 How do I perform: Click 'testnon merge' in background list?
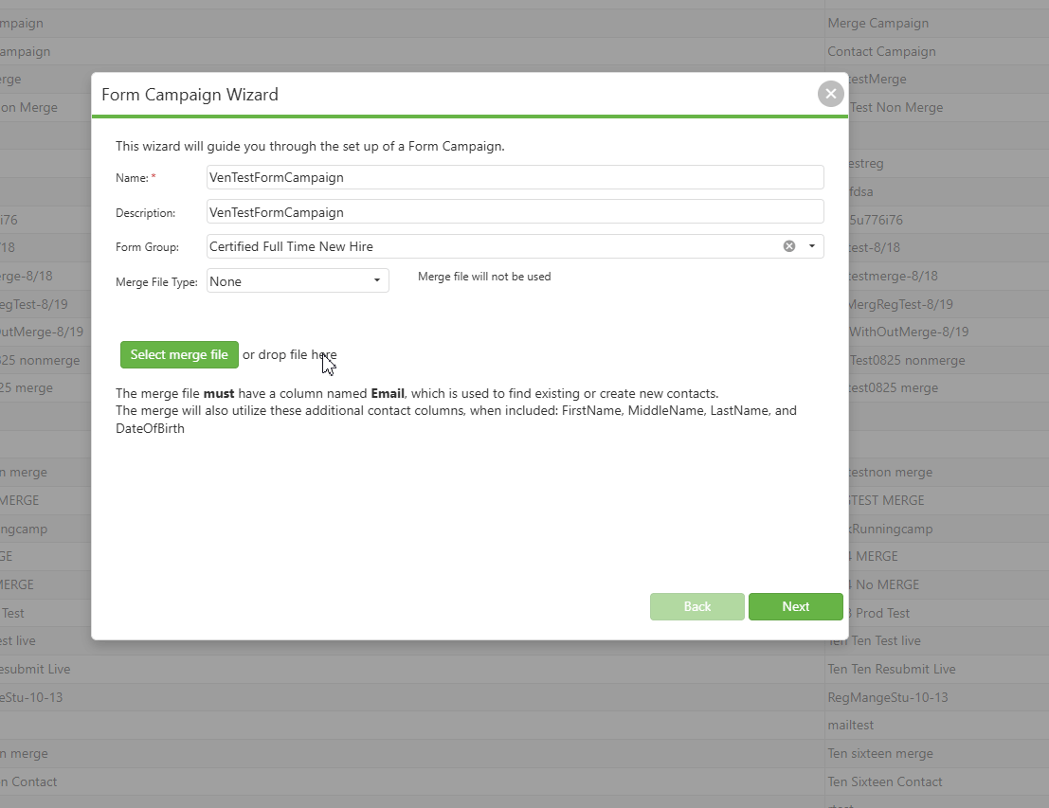click(x=891, y=473)
